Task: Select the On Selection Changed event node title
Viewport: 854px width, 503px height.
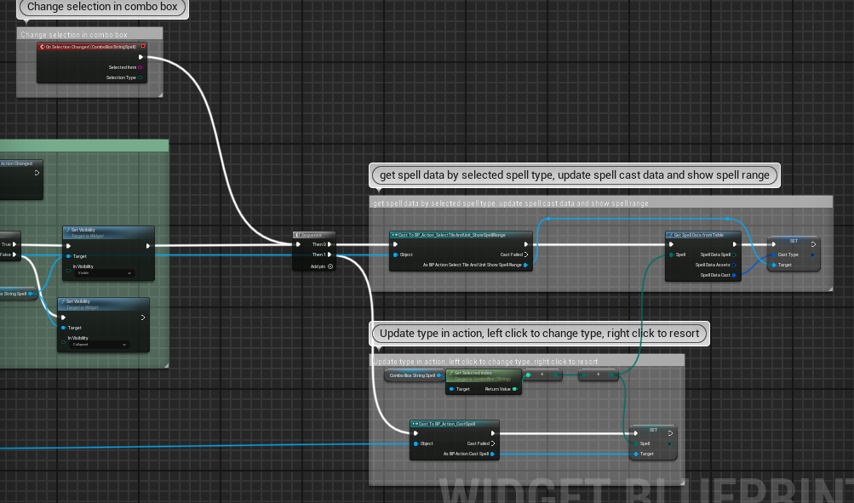Action: (91, 47)
